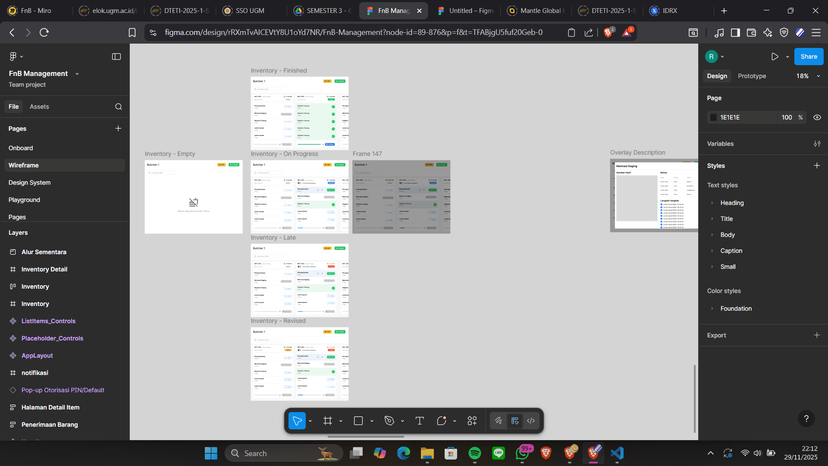Switch to Draw mode icon
This screenshot has width=828, height=466.
tap(499, 421)
